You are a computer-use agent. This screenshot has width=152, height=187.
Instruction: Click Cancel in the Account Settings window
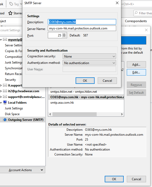(136, 179)
